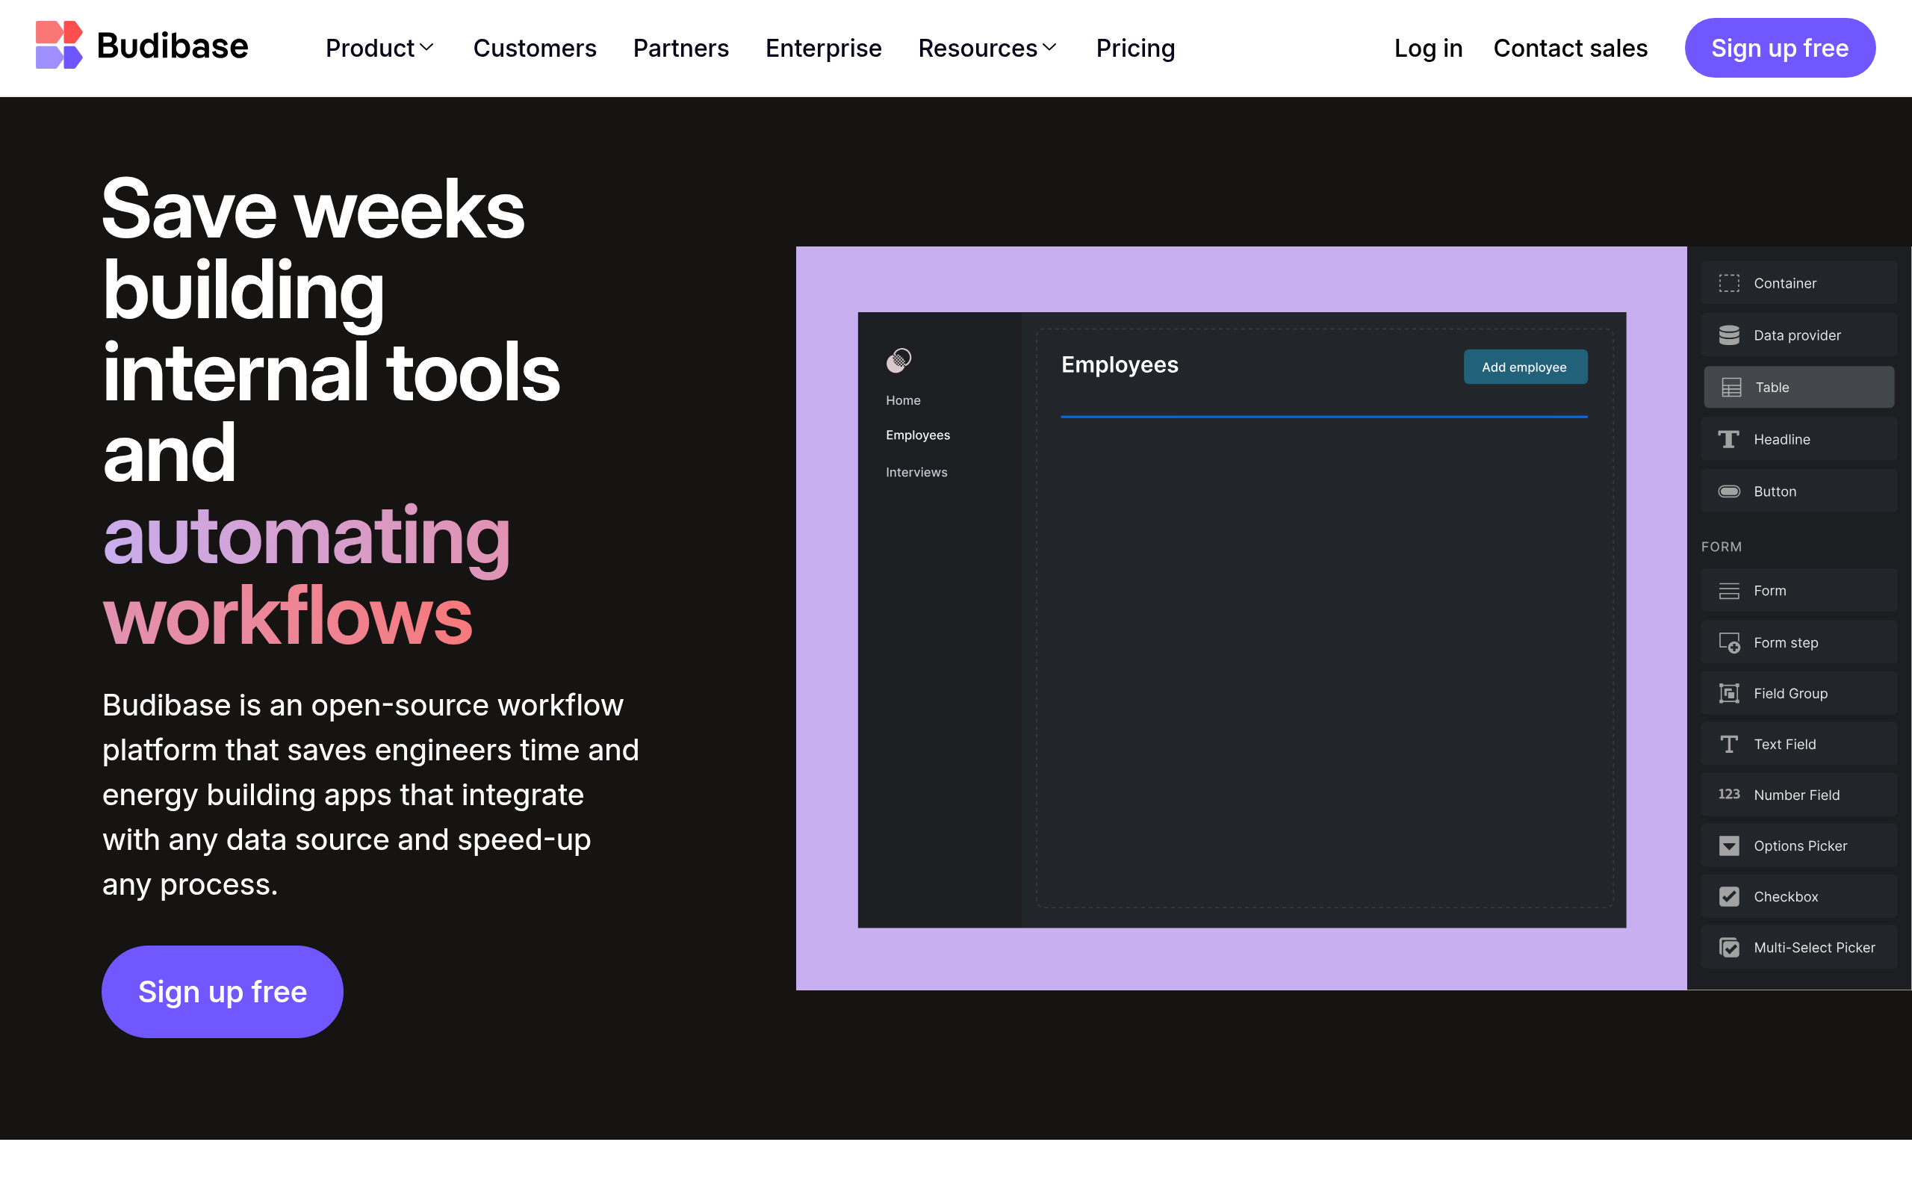Click the Contact sales link
The height and width of the screenshot is (1195, 1912).
1571,47
